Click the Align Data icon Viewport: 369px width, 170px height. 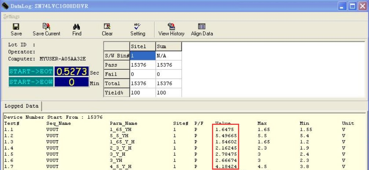click(202, 26)
